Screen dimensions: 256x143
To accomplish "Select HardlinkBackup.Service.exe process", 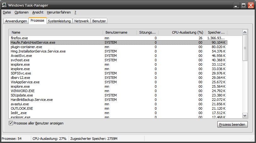I will (118, 100).
